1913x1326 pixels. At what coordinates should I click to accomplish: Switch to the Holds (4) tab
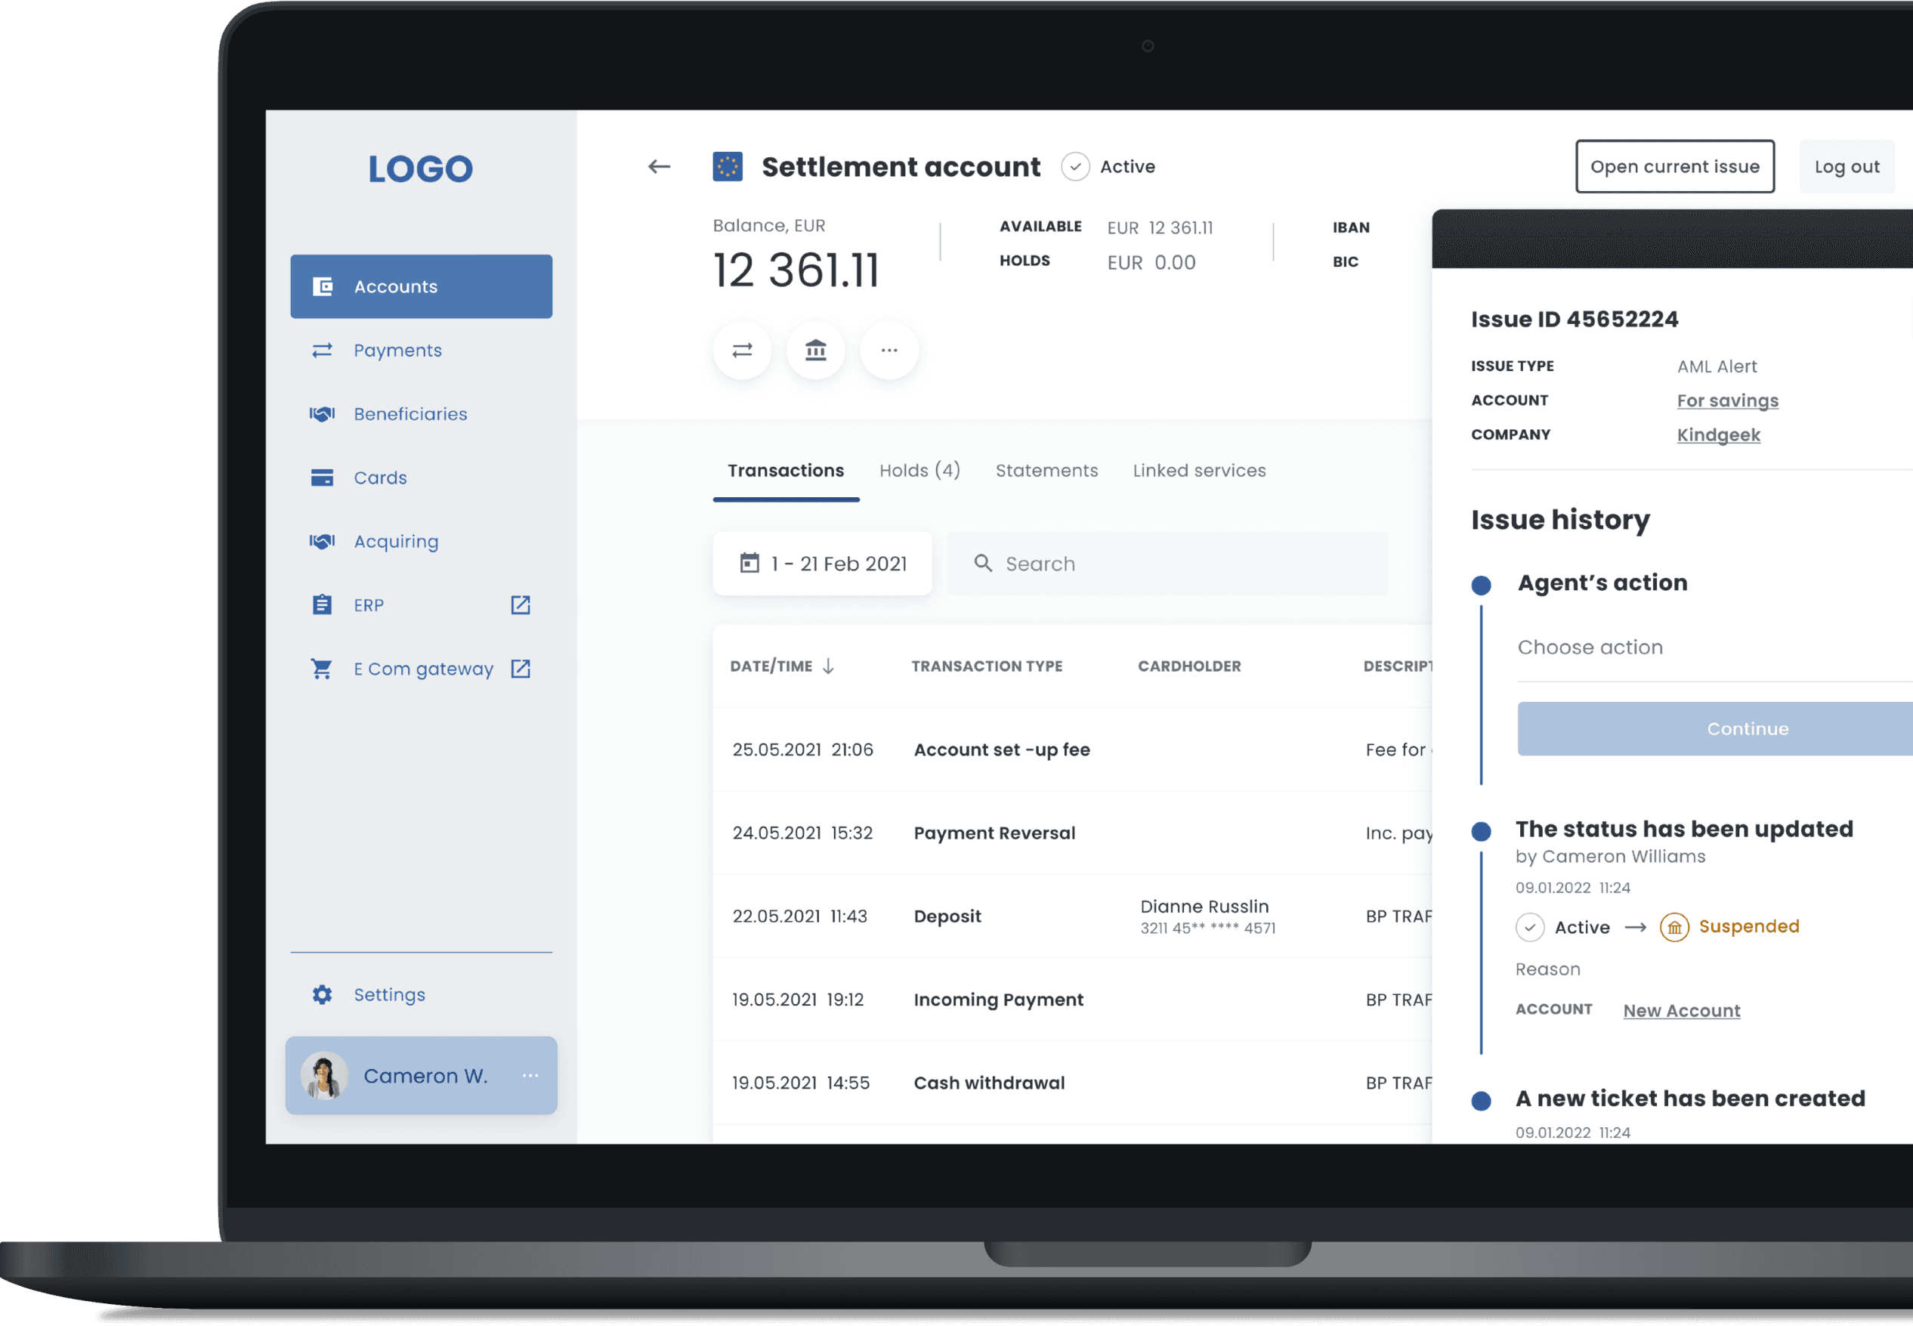tap(919, 470)
